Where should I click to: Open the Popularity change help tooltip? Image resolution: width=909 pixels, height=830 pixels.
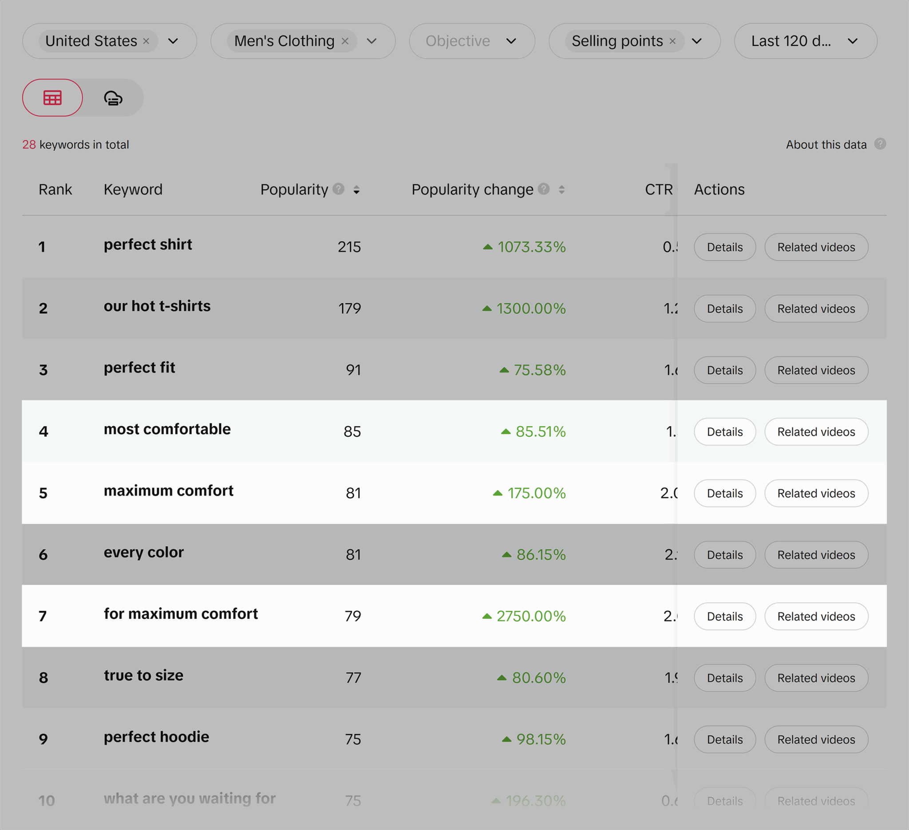point(543,190)
